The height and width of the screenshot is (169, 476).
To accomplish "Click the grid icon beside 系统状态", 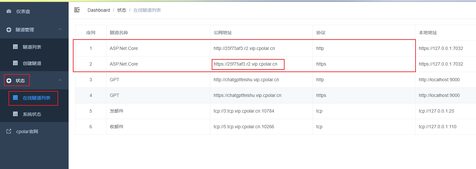I will pyautogui.click(x=15, y=114).
